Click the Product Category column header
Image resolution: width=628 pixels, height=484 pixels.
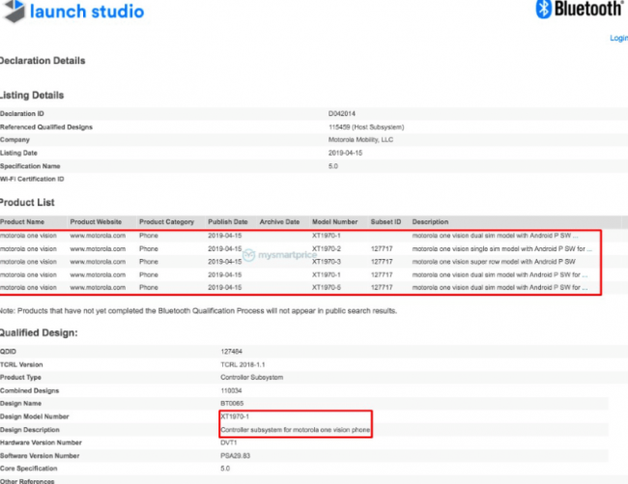click(x=166, y=222)
